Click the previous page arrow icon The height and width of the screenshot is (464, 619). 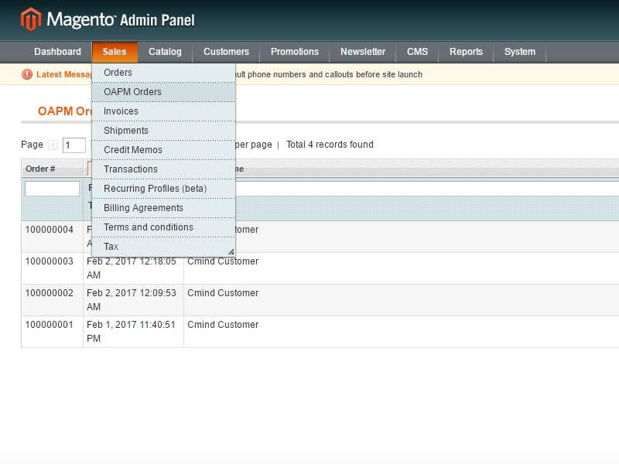53,145
